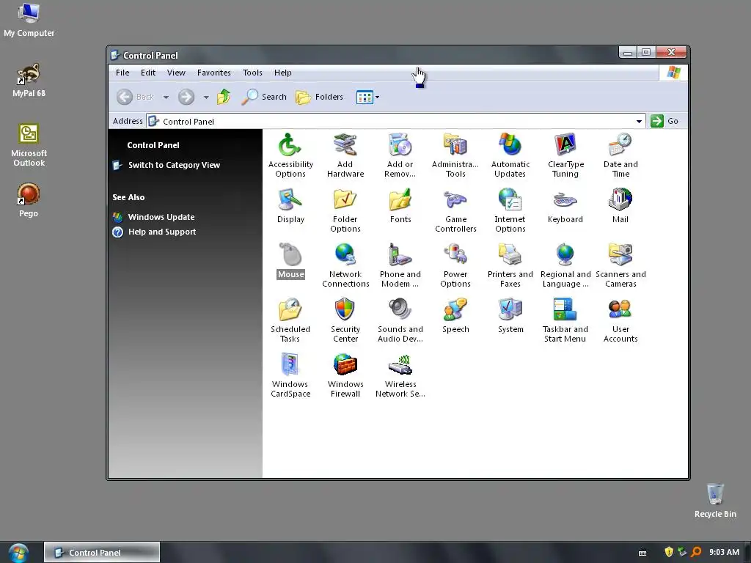Select the Recycle Bin icon
Screen dimensions: 751x563
click(715, 501)
